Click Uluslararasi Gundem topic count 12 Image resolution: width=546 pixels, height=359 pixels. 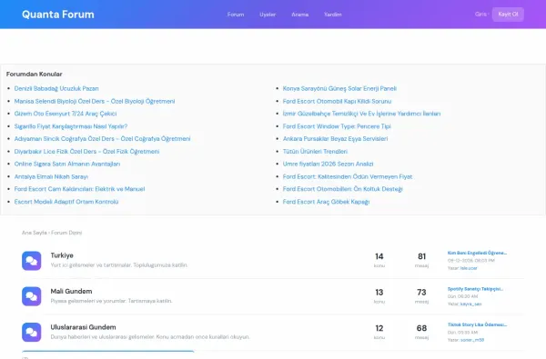click(x=379, y=328)
